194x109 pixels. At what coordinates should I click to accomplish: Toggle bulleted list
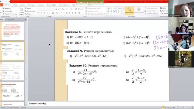pyautogui.click(x=67, y=9)
